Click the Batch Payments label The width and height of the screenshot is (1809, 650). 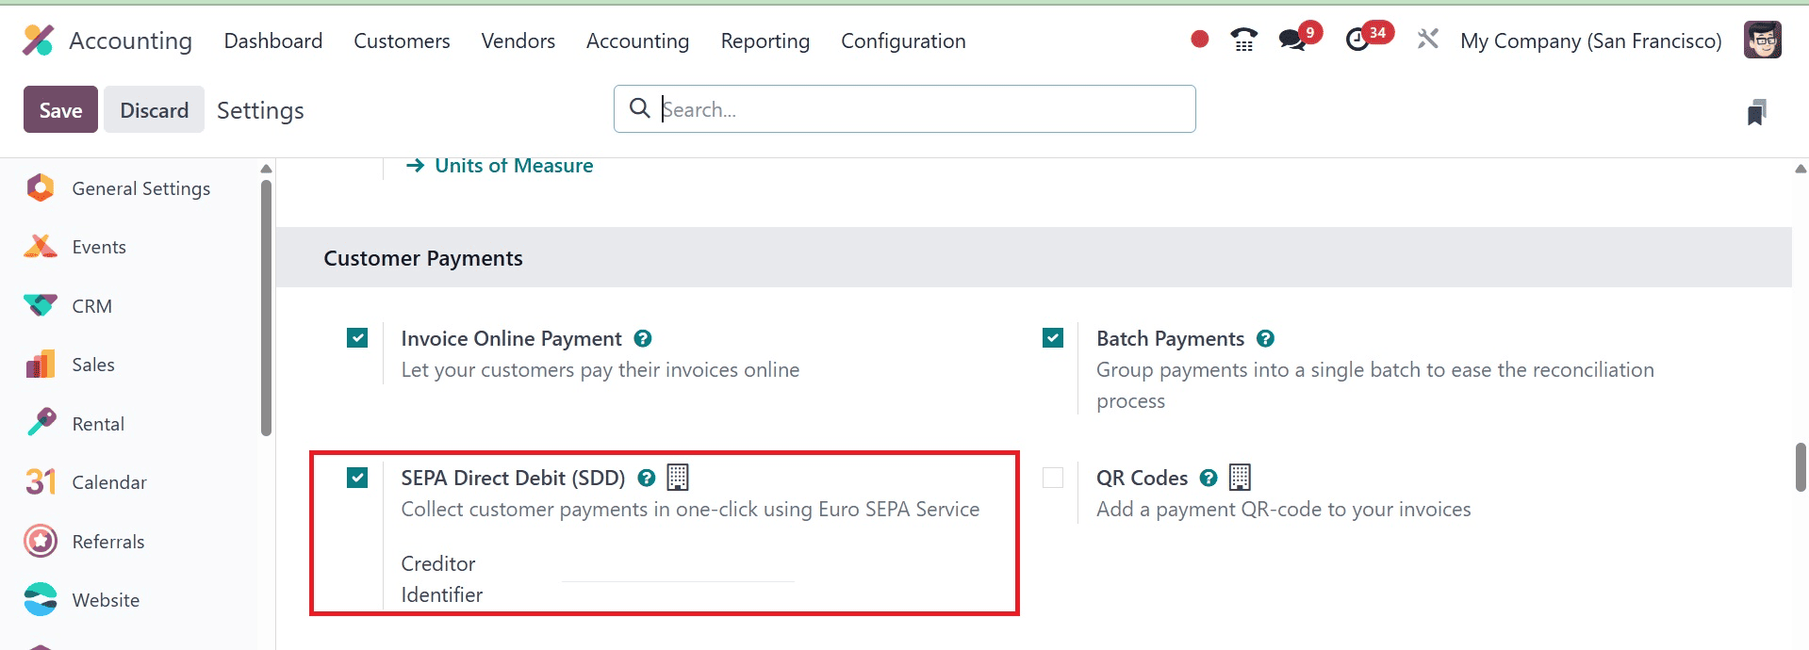pyautogui.click(x=1170, y=338)
